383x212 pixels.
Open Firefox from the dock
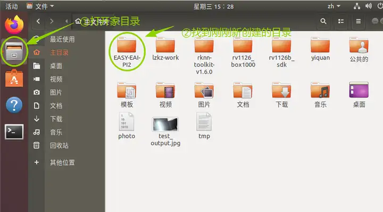click(14, 24)
